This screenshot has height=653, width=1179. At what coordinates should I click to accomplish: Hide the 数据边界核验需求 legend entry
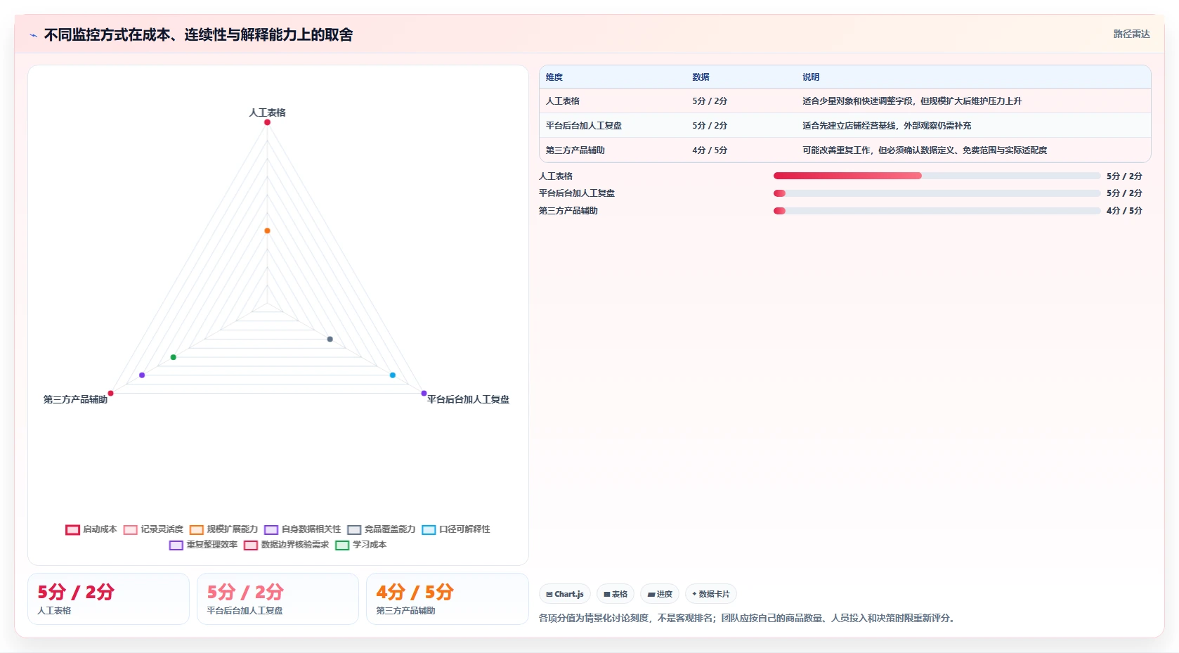286,545
